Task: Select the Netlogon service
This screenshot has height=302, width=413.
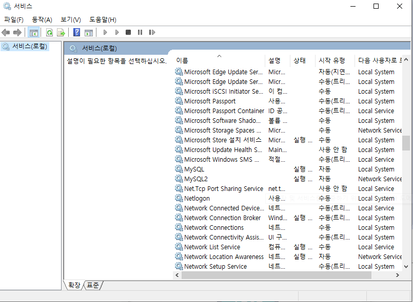Action: pyautogui.click(x=288, y=199)
